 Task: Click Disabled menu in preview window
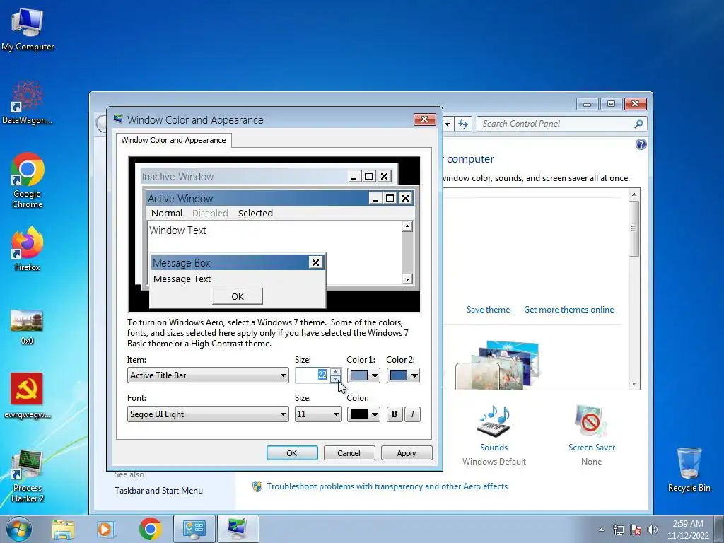pyautogui.click(x=210, y=213)
